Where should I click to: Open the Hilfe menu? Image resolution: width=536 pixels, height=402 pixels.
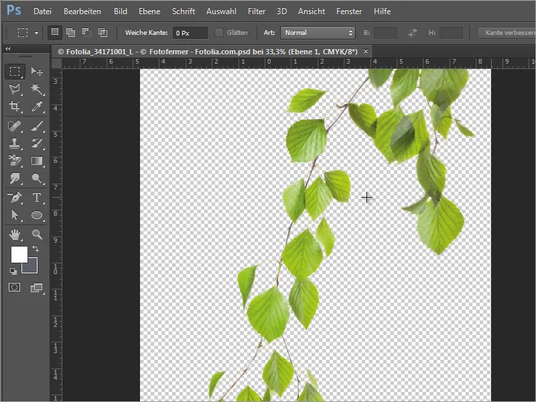(382, 11)
